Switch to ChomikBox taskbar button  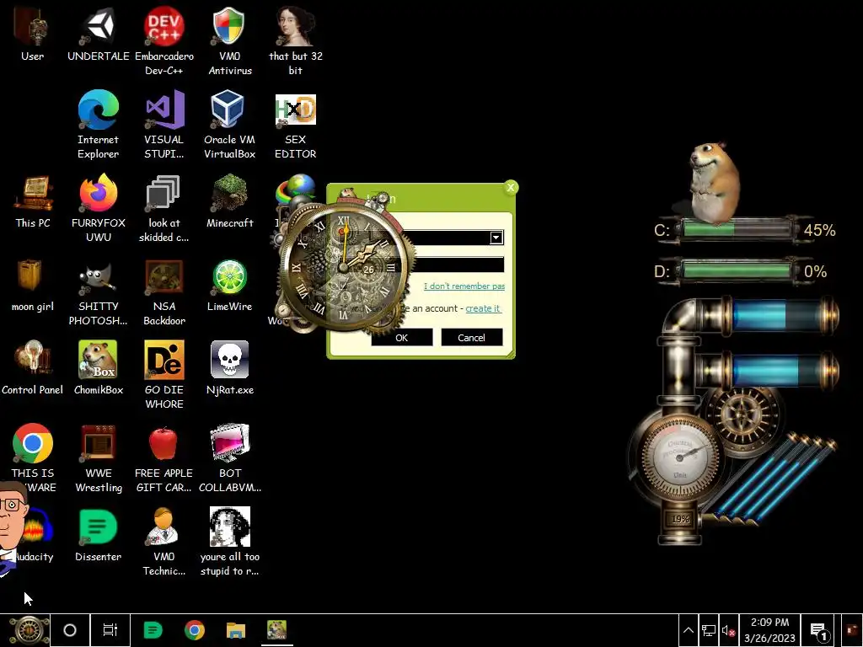pos(276,630)
